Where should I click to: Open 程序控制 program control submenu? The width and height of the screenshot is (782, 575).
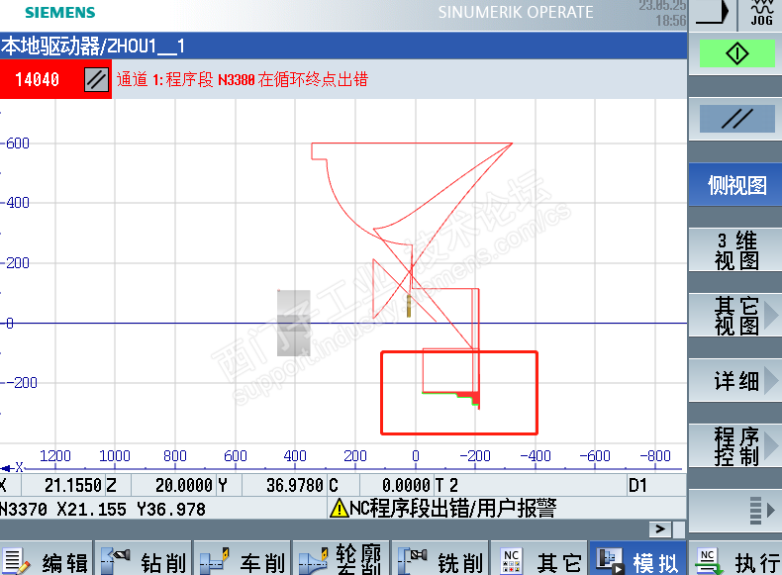pyautogui.click(x=736, y=446)
